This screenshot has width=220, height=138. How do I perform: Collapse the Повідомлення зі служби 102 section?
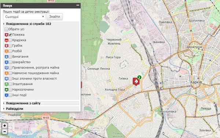tap(41, 24)
